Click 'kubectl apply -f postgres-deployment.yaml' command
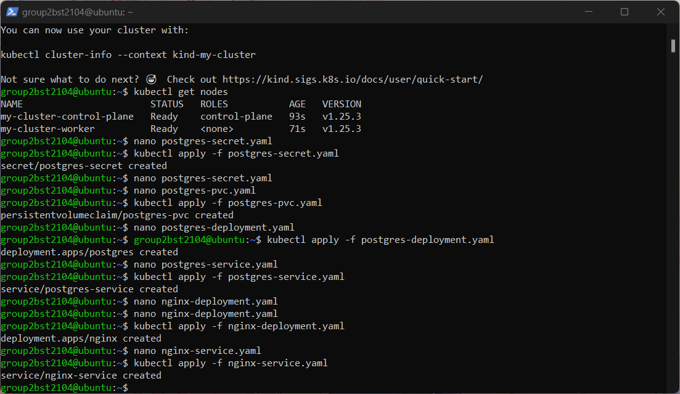This screenshot has height=394, width=680. (x=380, y=239)
